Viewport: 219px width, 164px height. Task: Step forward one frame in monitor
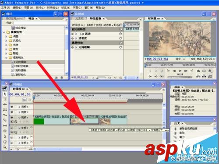coord(186,71)
